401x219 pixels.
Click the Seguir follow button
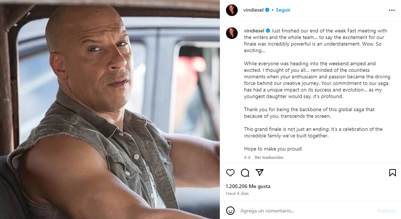tap(283, 10)
